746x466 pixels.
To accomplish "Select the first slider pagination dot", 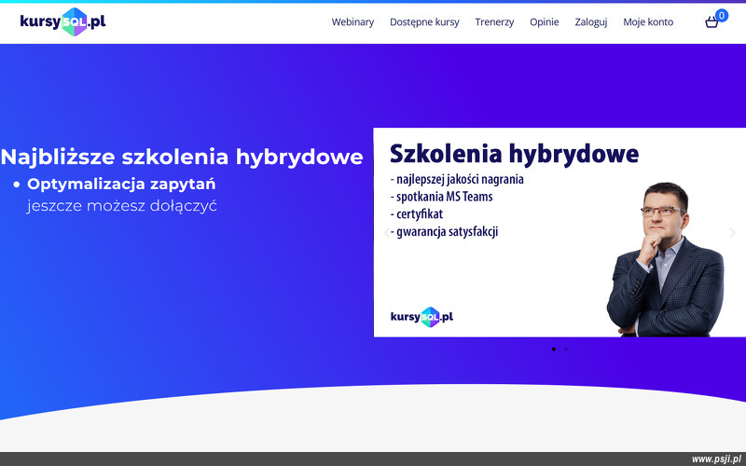I will (x=553, y=349).
